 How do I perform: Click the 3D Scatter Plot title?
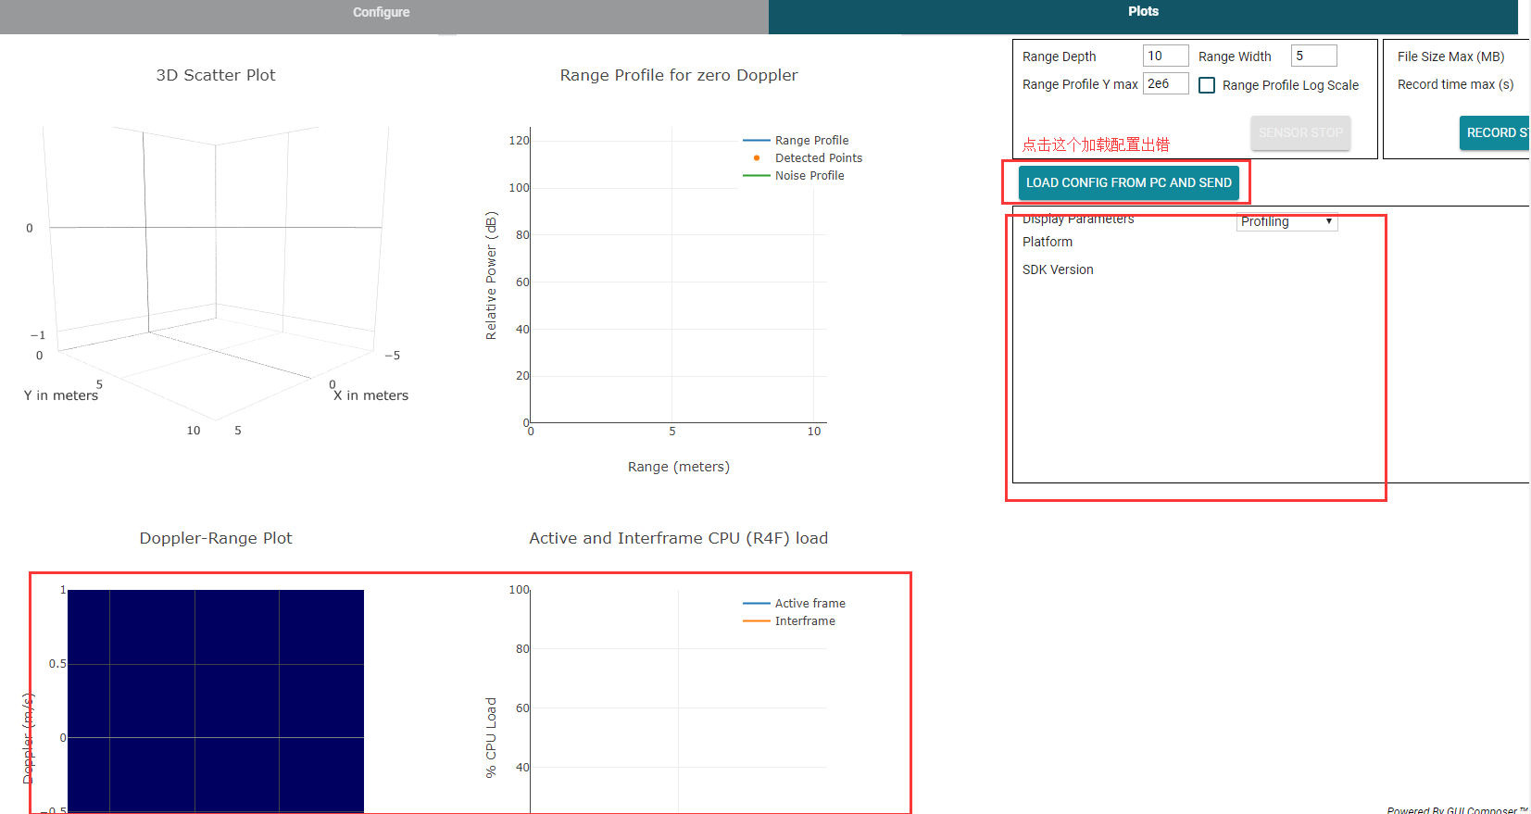pos(216,75)
